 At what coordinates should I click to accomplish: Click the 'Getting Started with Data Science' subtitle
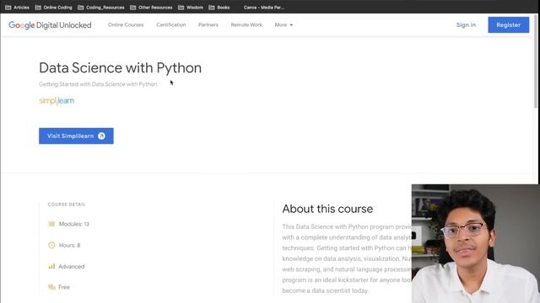[x=98, y=84]
